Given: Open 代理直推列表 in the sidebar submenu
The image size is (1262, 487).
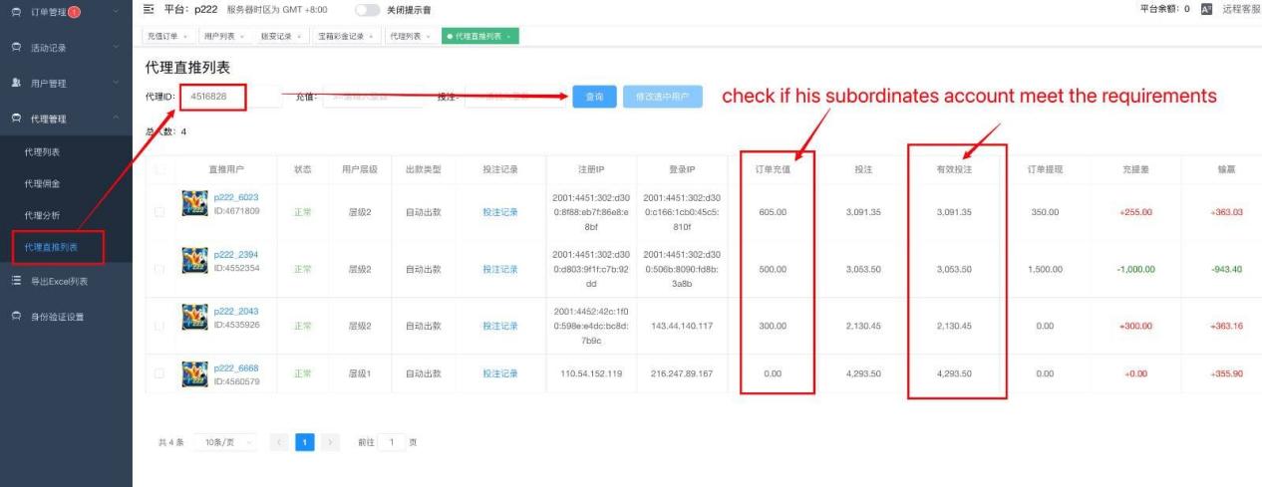Looking at the screenshot, I should coord(50,247).
